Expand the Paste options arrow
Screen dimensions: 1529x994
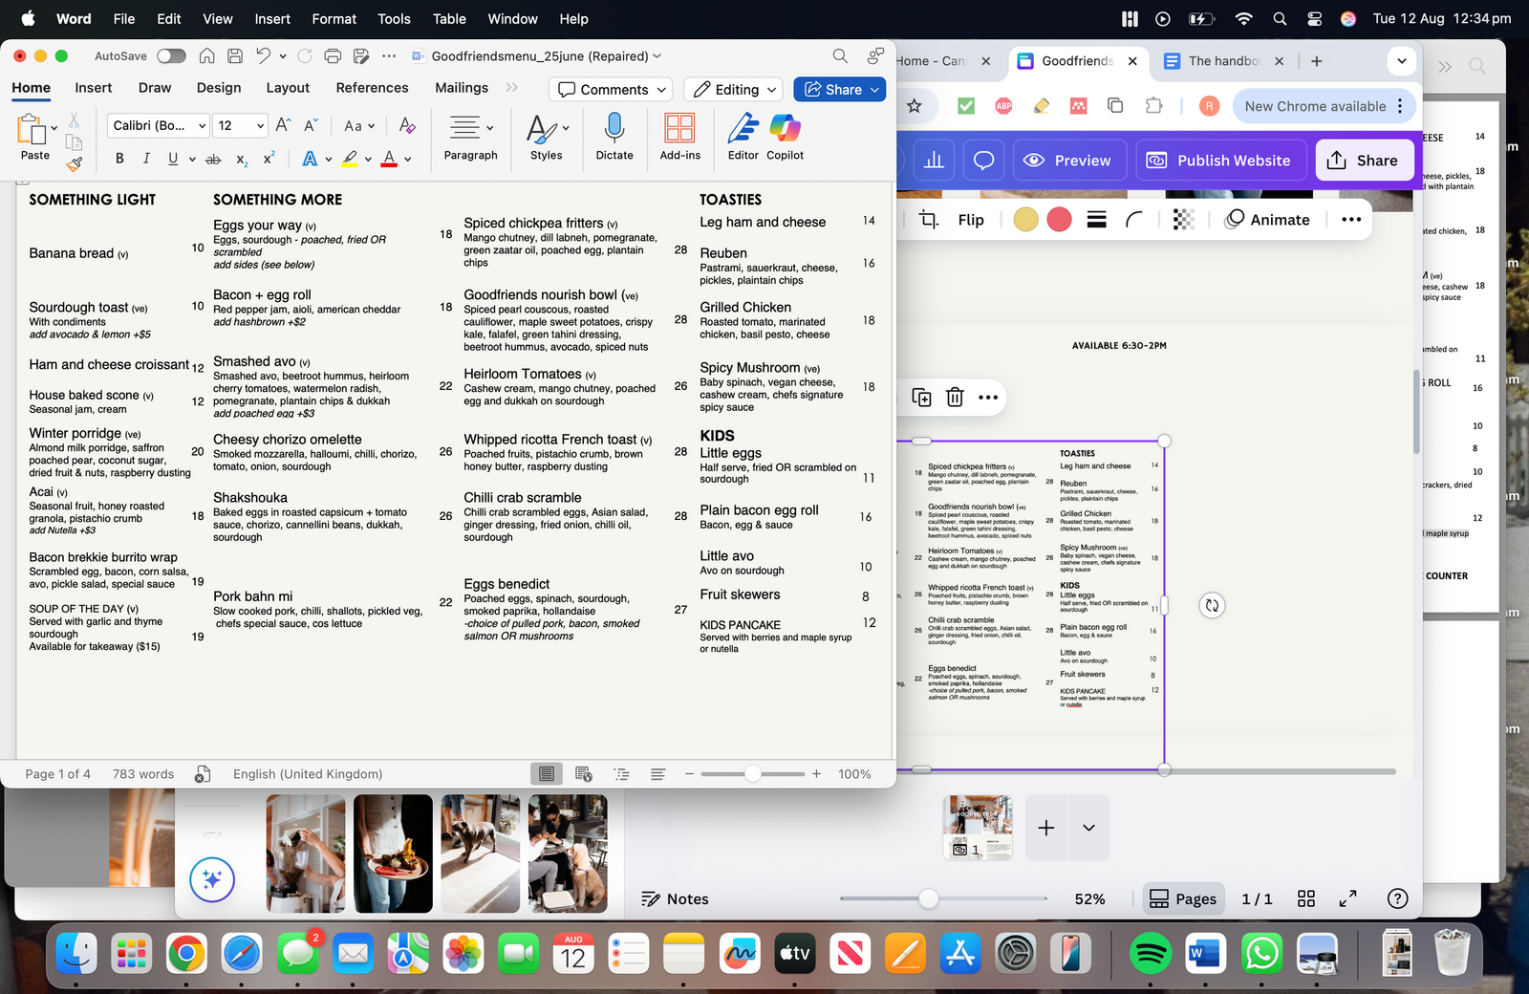(54, 128)
